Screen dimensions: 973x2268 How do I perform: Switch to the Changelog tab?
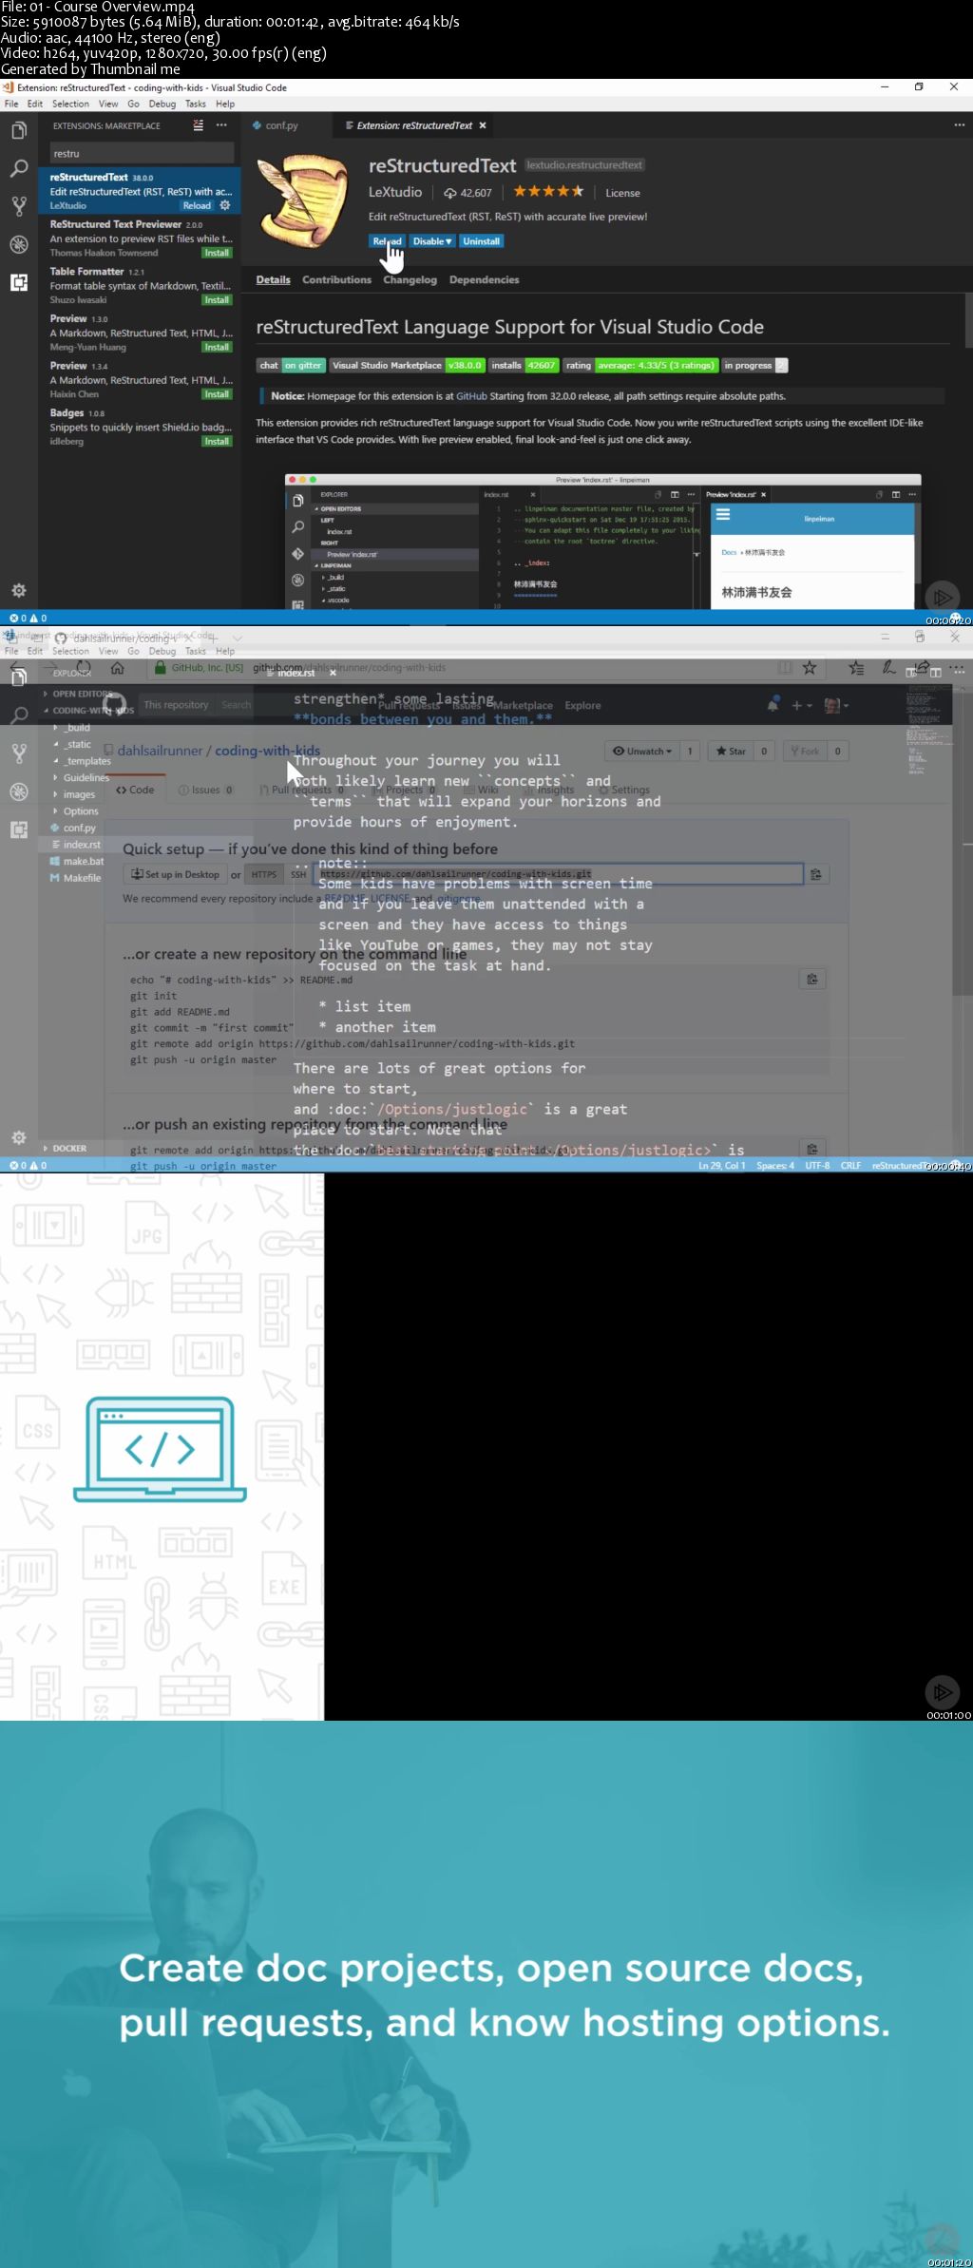coord(410,279)
